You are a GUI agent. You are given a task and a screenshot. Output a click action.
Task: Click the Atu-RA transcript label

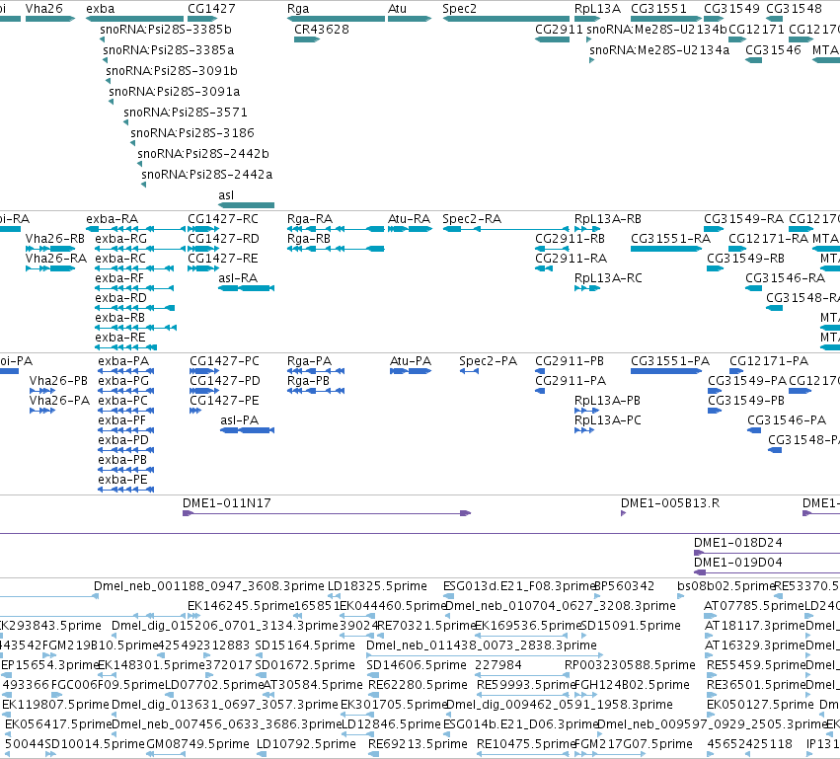pos(410,219)
